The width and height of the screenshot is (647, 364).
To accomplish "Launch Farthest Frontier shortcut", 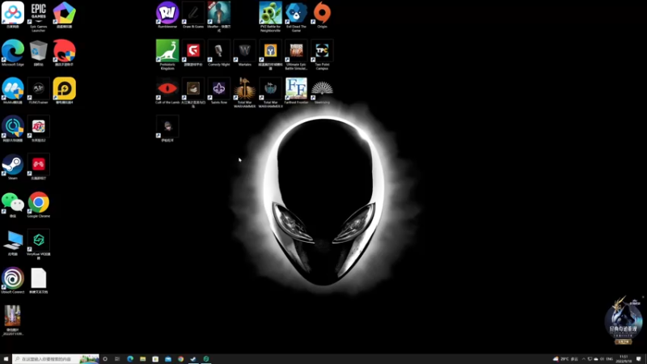I will (296, 91).
